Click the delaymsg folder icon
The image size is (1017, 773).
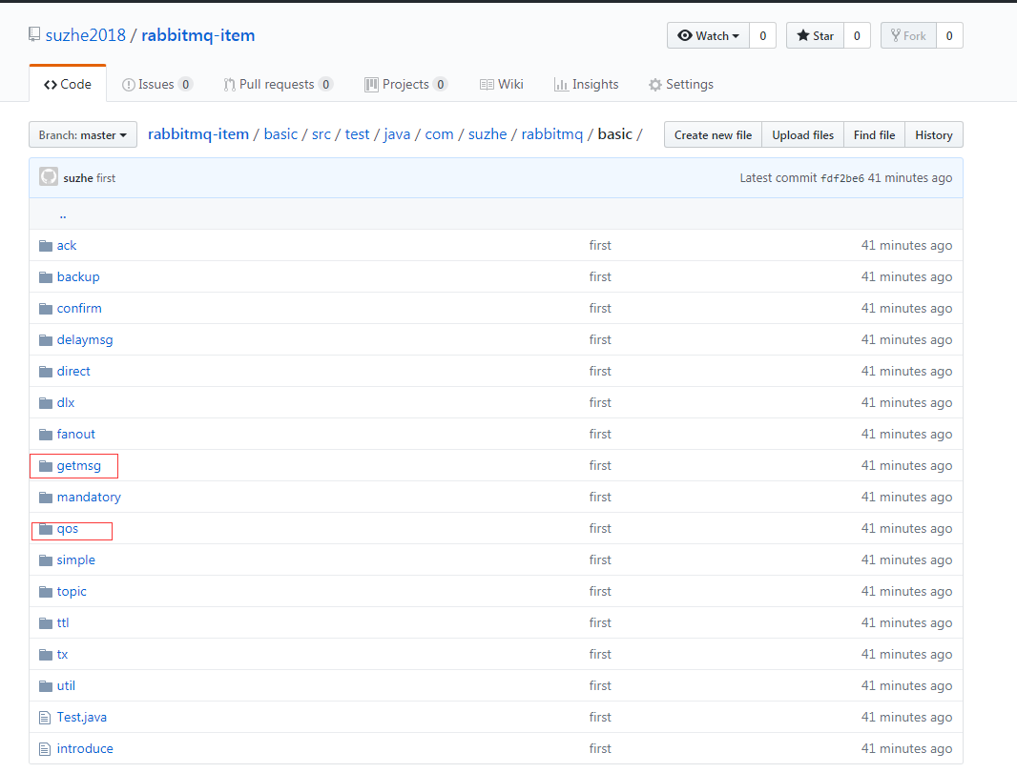click(x=46, y=340)
